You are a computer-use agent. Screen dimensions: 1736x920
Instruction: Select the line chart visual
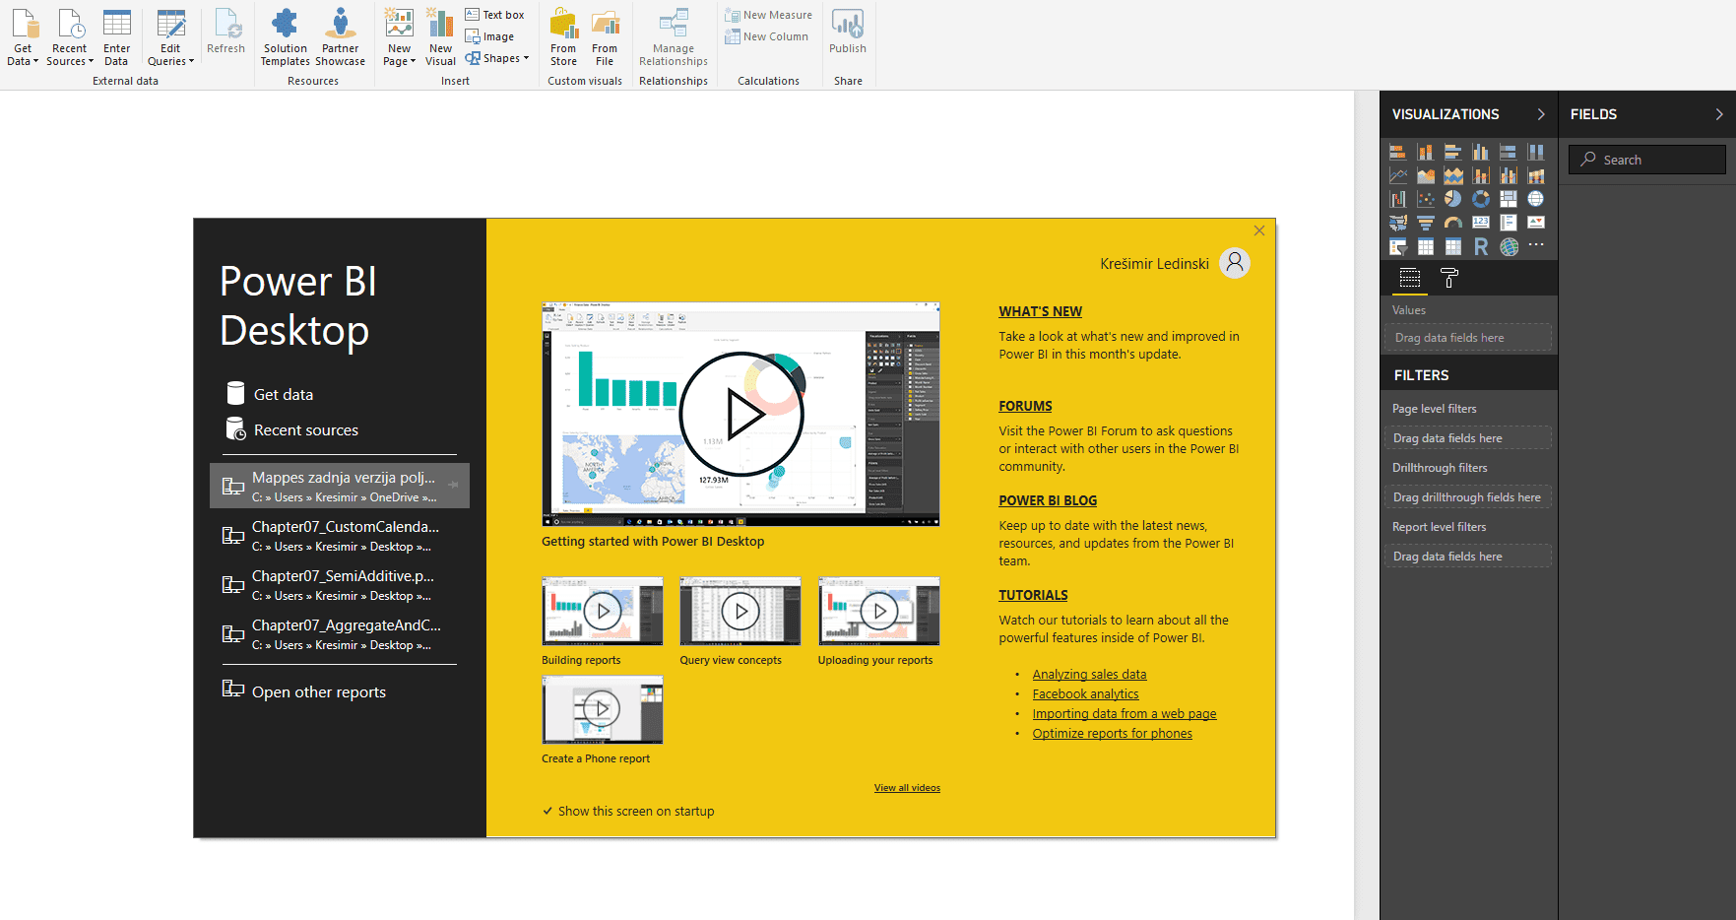(x=1397, y=175)
